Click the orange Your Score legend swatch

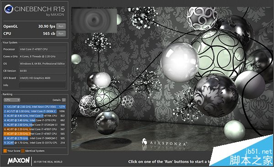coord(5,151)
